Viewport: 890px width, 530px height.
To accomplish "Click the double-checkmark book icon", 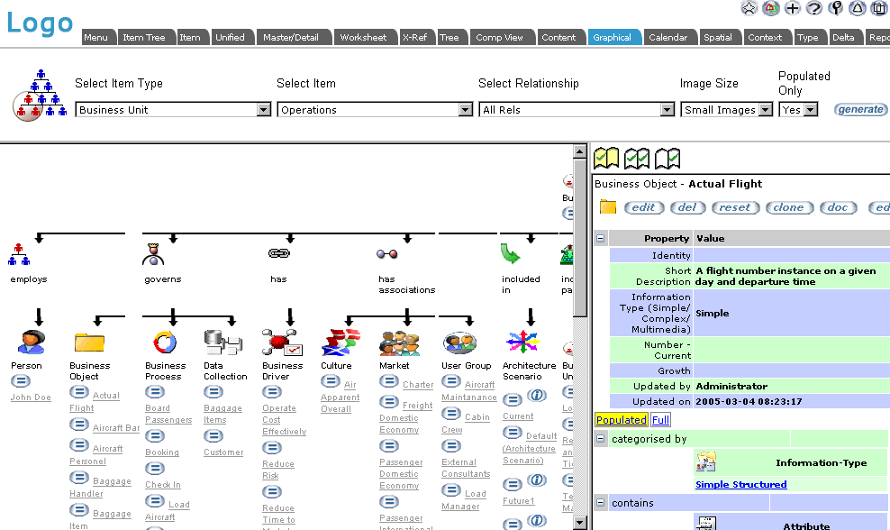I will 637,158.
